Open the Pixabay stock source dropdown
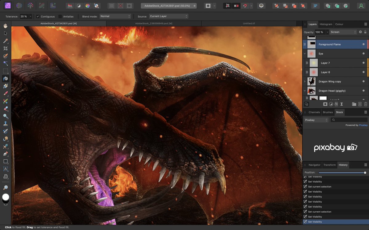Viewport: 369px width, 230px height. coord(316,120)
